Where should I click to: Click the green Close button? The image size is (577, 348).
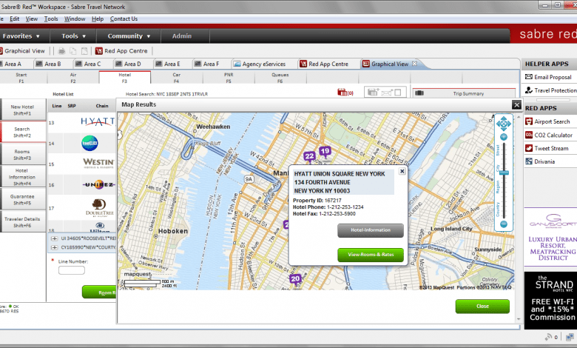(482, 307)
